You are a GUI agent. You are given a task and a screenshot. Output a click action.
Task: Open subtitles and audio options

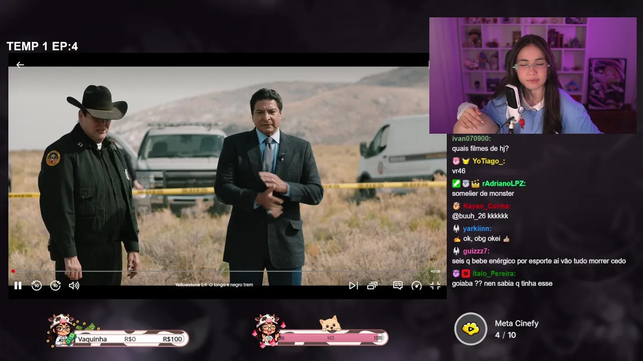(x=397, y=285)
